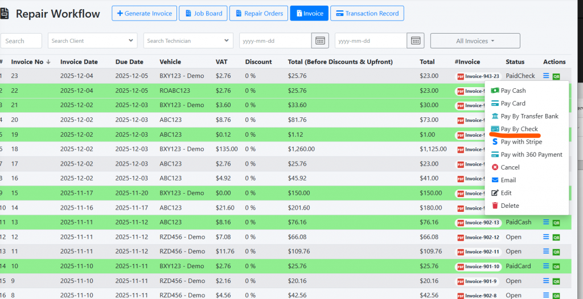Click the Generate Invoice button
The width and height of the screenshot is (583, 299).
pyautogui.click(x=144, y=14)
